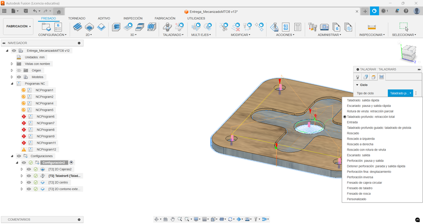This screenshot has height=224, width=423.
Task: Open the Heights tab icon in Taladrar panel
Action: pyautogui.click(x=373, y=77)
